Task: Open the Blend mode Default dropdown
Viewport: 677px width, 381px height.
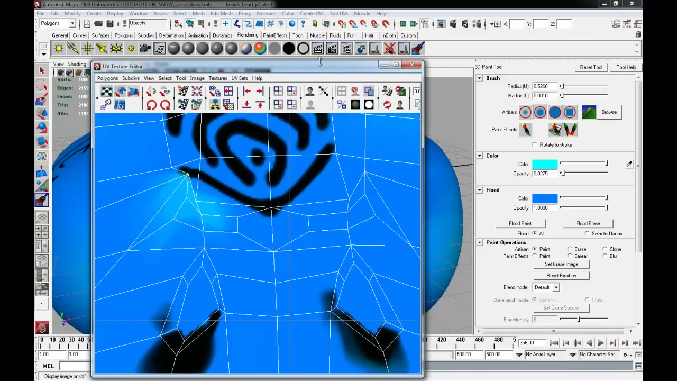Action: (x=546, y=287)
